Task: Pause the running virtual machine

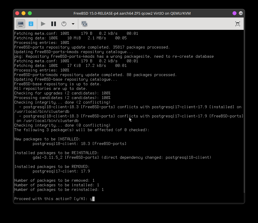Action: click(x=54, y=24)
